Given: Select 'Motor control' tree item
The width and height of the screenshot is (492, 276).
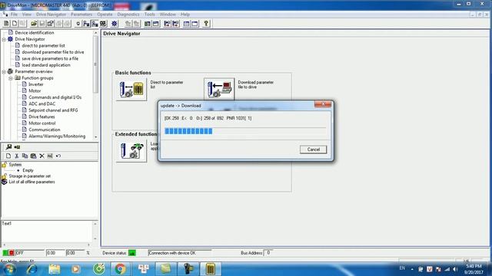Looking at the screenshot, I should pyautogui.click(x=42, y=123).
